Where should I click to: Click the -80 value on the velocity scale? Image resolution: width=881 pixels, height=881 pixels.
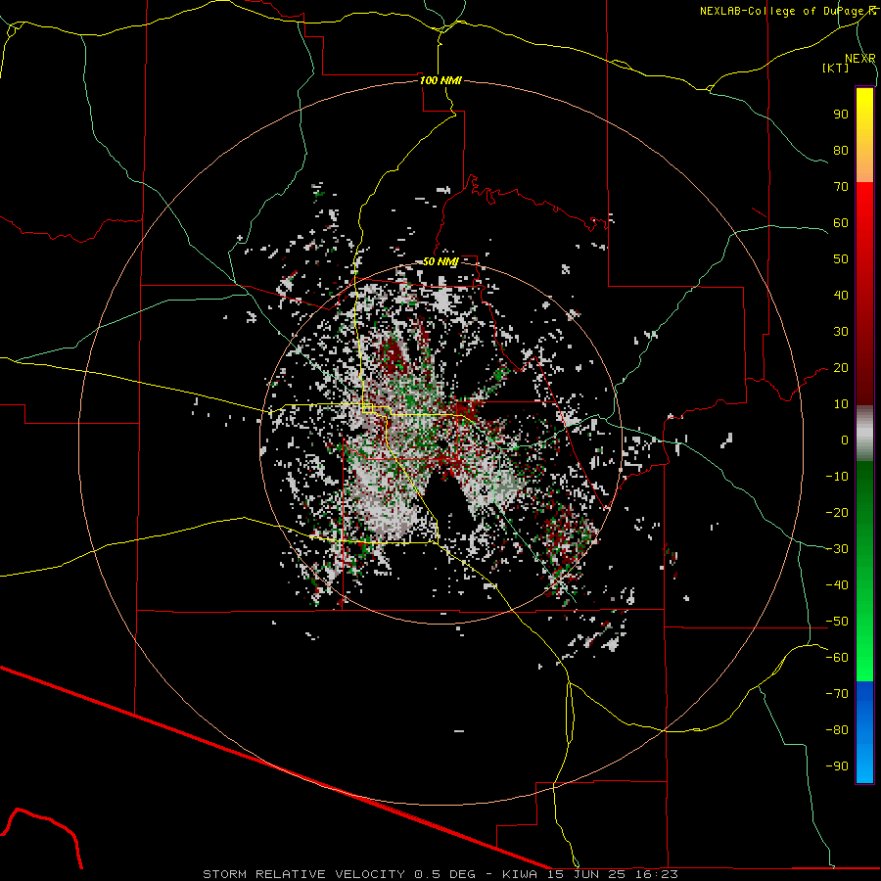(x=837, y=730)
